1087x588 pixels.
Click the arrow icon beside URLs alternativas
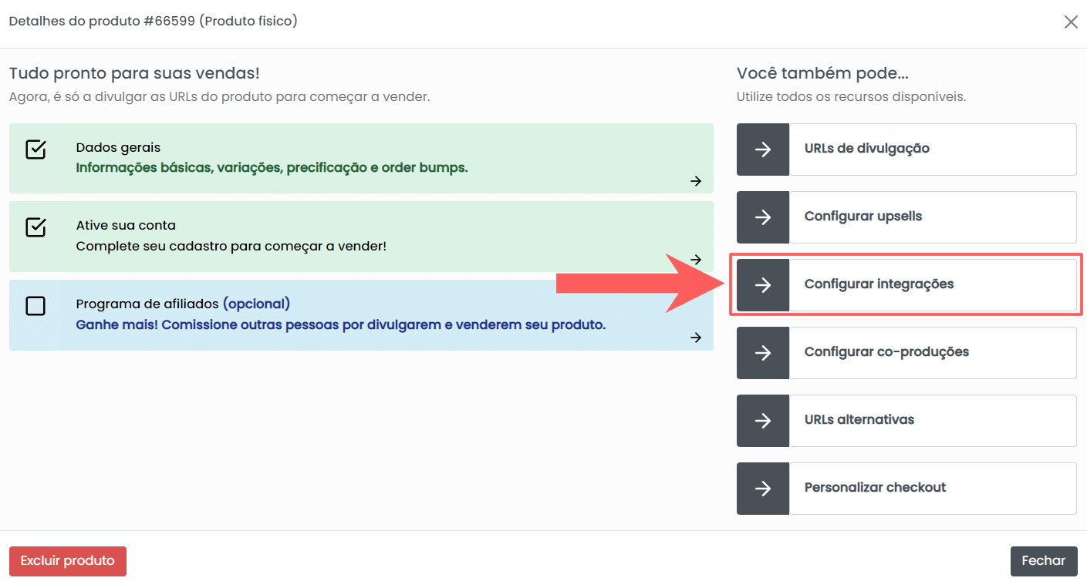pyautogui.click(x=763, y=421)
